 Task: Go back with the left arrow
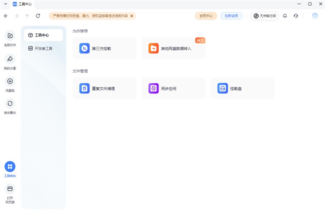[x=6, y=16]
